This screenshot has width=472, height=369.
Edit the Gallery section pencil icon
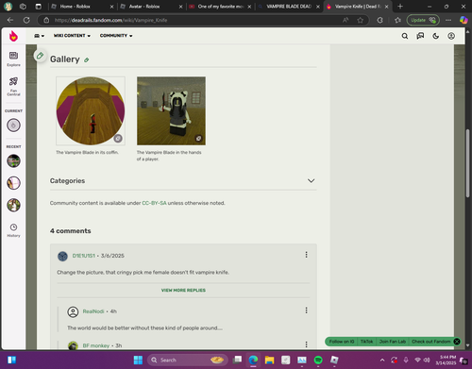87,59
